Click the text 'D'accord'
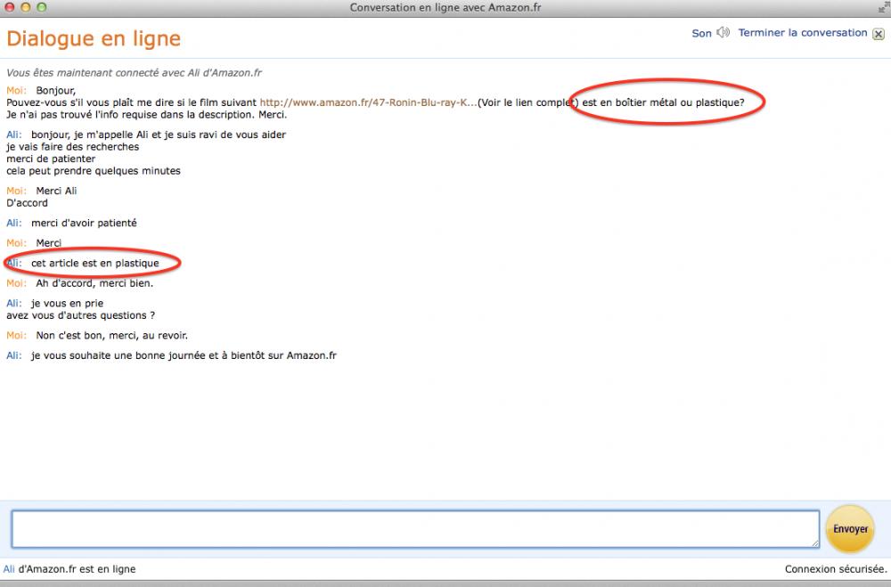 click(x=28, y=203)
